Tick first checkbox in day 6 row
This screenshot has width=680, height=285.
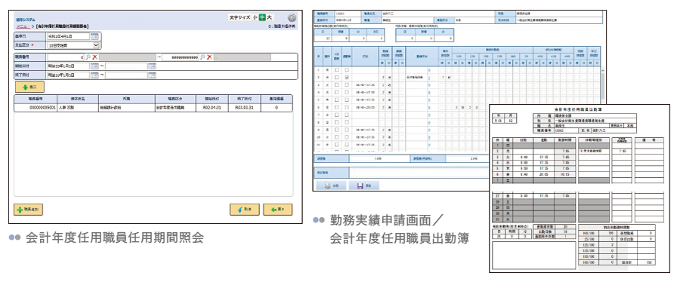coord(336,107)
